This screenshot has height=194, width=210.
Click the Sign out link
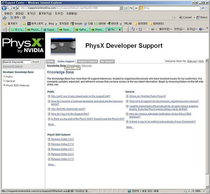pyautogui.click(x=192, y=61)
